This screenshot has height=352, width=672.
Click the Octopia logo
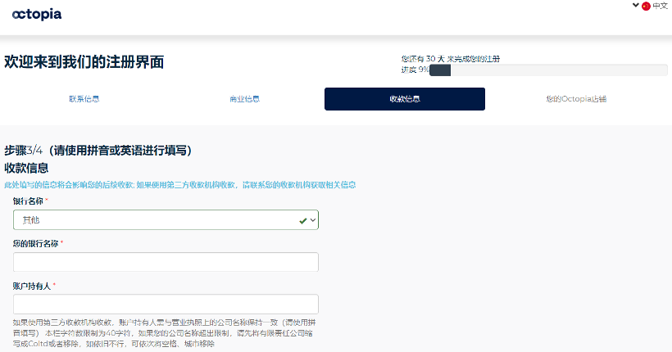click(37, 14)
